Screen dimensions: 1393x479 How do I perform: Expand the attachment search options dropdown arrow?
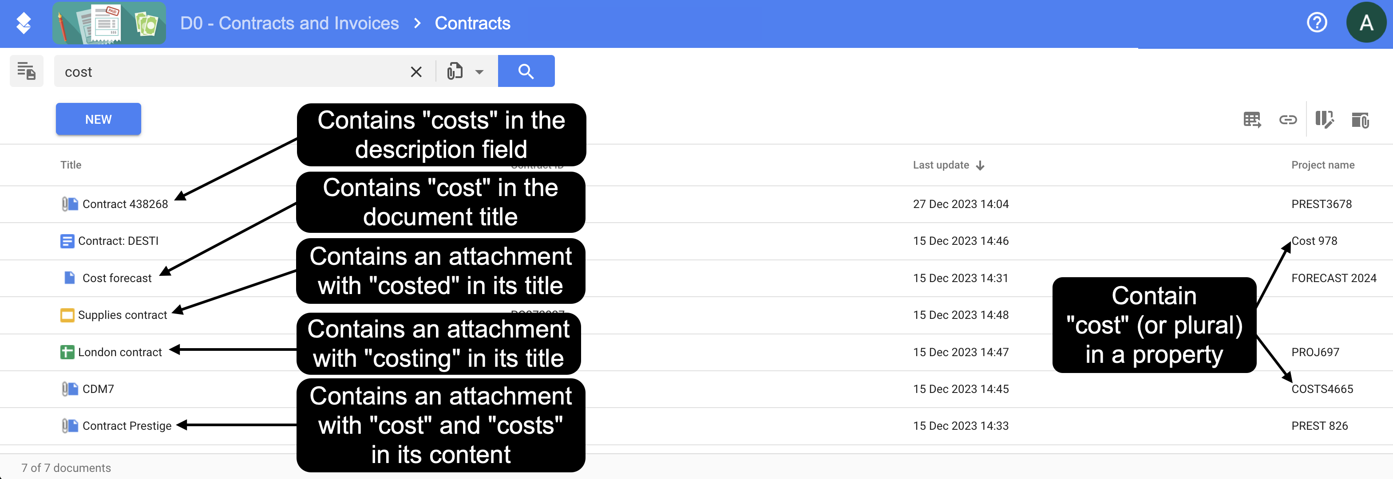tap(479, 72)
